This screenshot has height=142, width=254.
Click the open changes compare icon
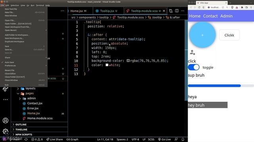coord(171,11)
